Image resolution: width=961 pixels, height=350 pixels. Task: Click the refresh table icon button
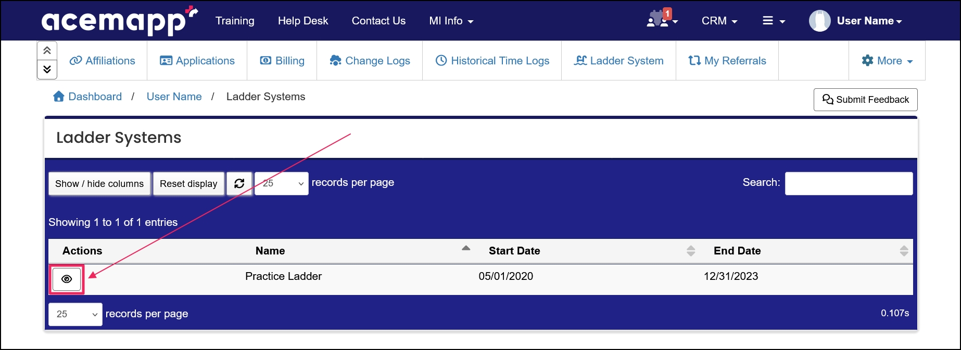[x=239, y=183]
